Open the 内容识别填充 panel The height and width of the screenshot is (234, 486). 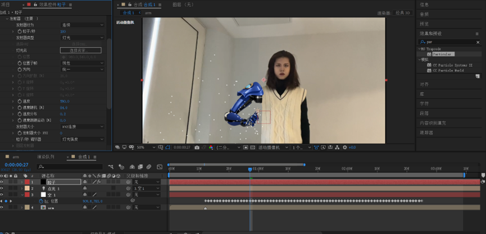[x=433, y=123]
